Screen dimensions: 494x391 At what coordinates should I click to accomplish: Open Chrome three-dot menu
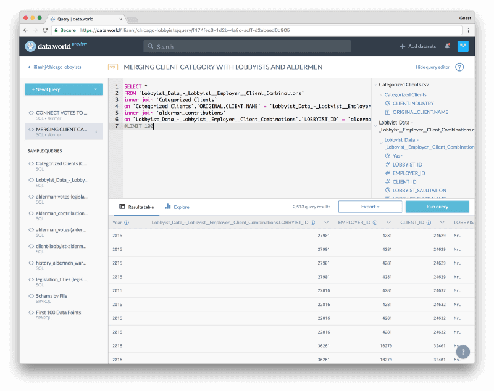469,30
